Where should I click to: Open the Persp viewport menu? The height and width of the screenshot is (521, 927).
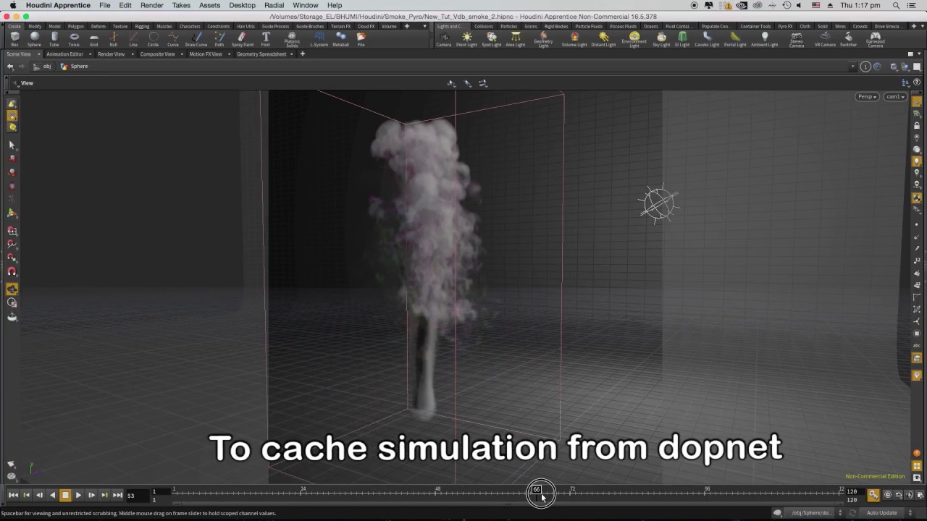tap(867, 97)
